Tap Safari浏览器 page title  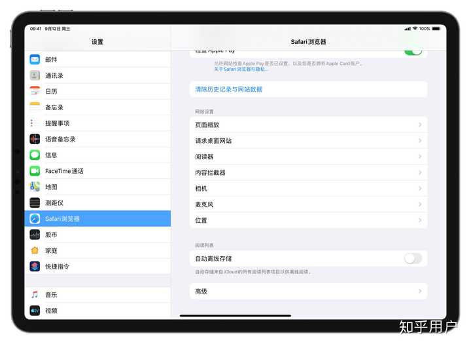coord(308,42)
